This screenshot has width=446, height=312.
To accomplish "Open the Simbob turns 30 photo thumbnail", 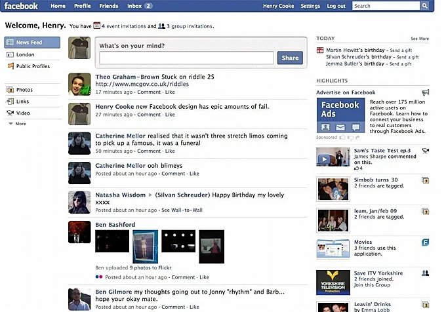I will [x=333, y=189].
